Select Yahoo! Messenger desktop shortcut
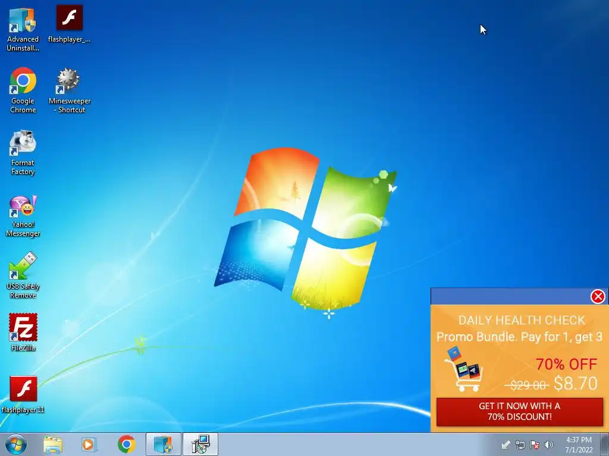 23,216
